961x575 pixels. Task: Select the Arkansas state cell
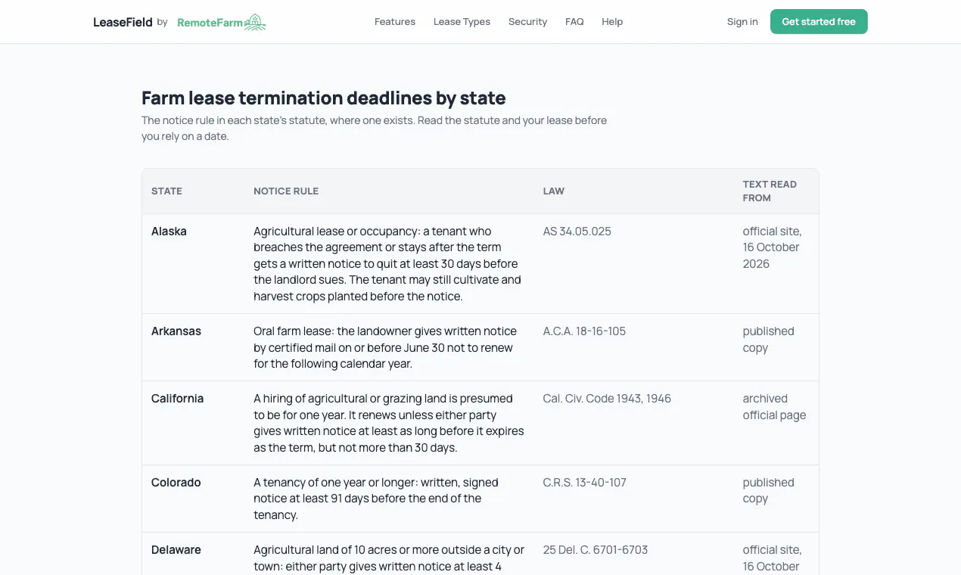point(176,331)
